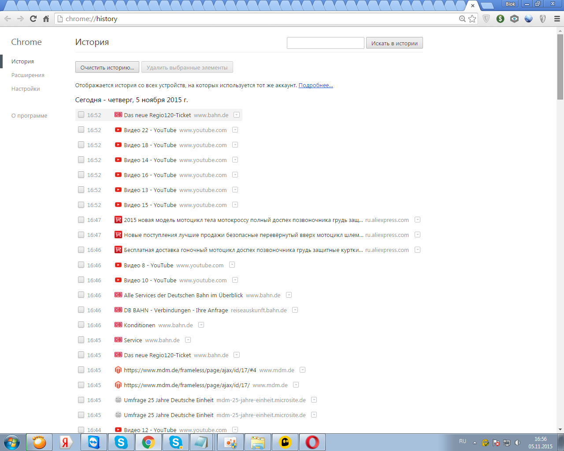Screen dimensions: 564x451
Task: Open the file explorer taskbar icon
Action: (x=258, y=442)
